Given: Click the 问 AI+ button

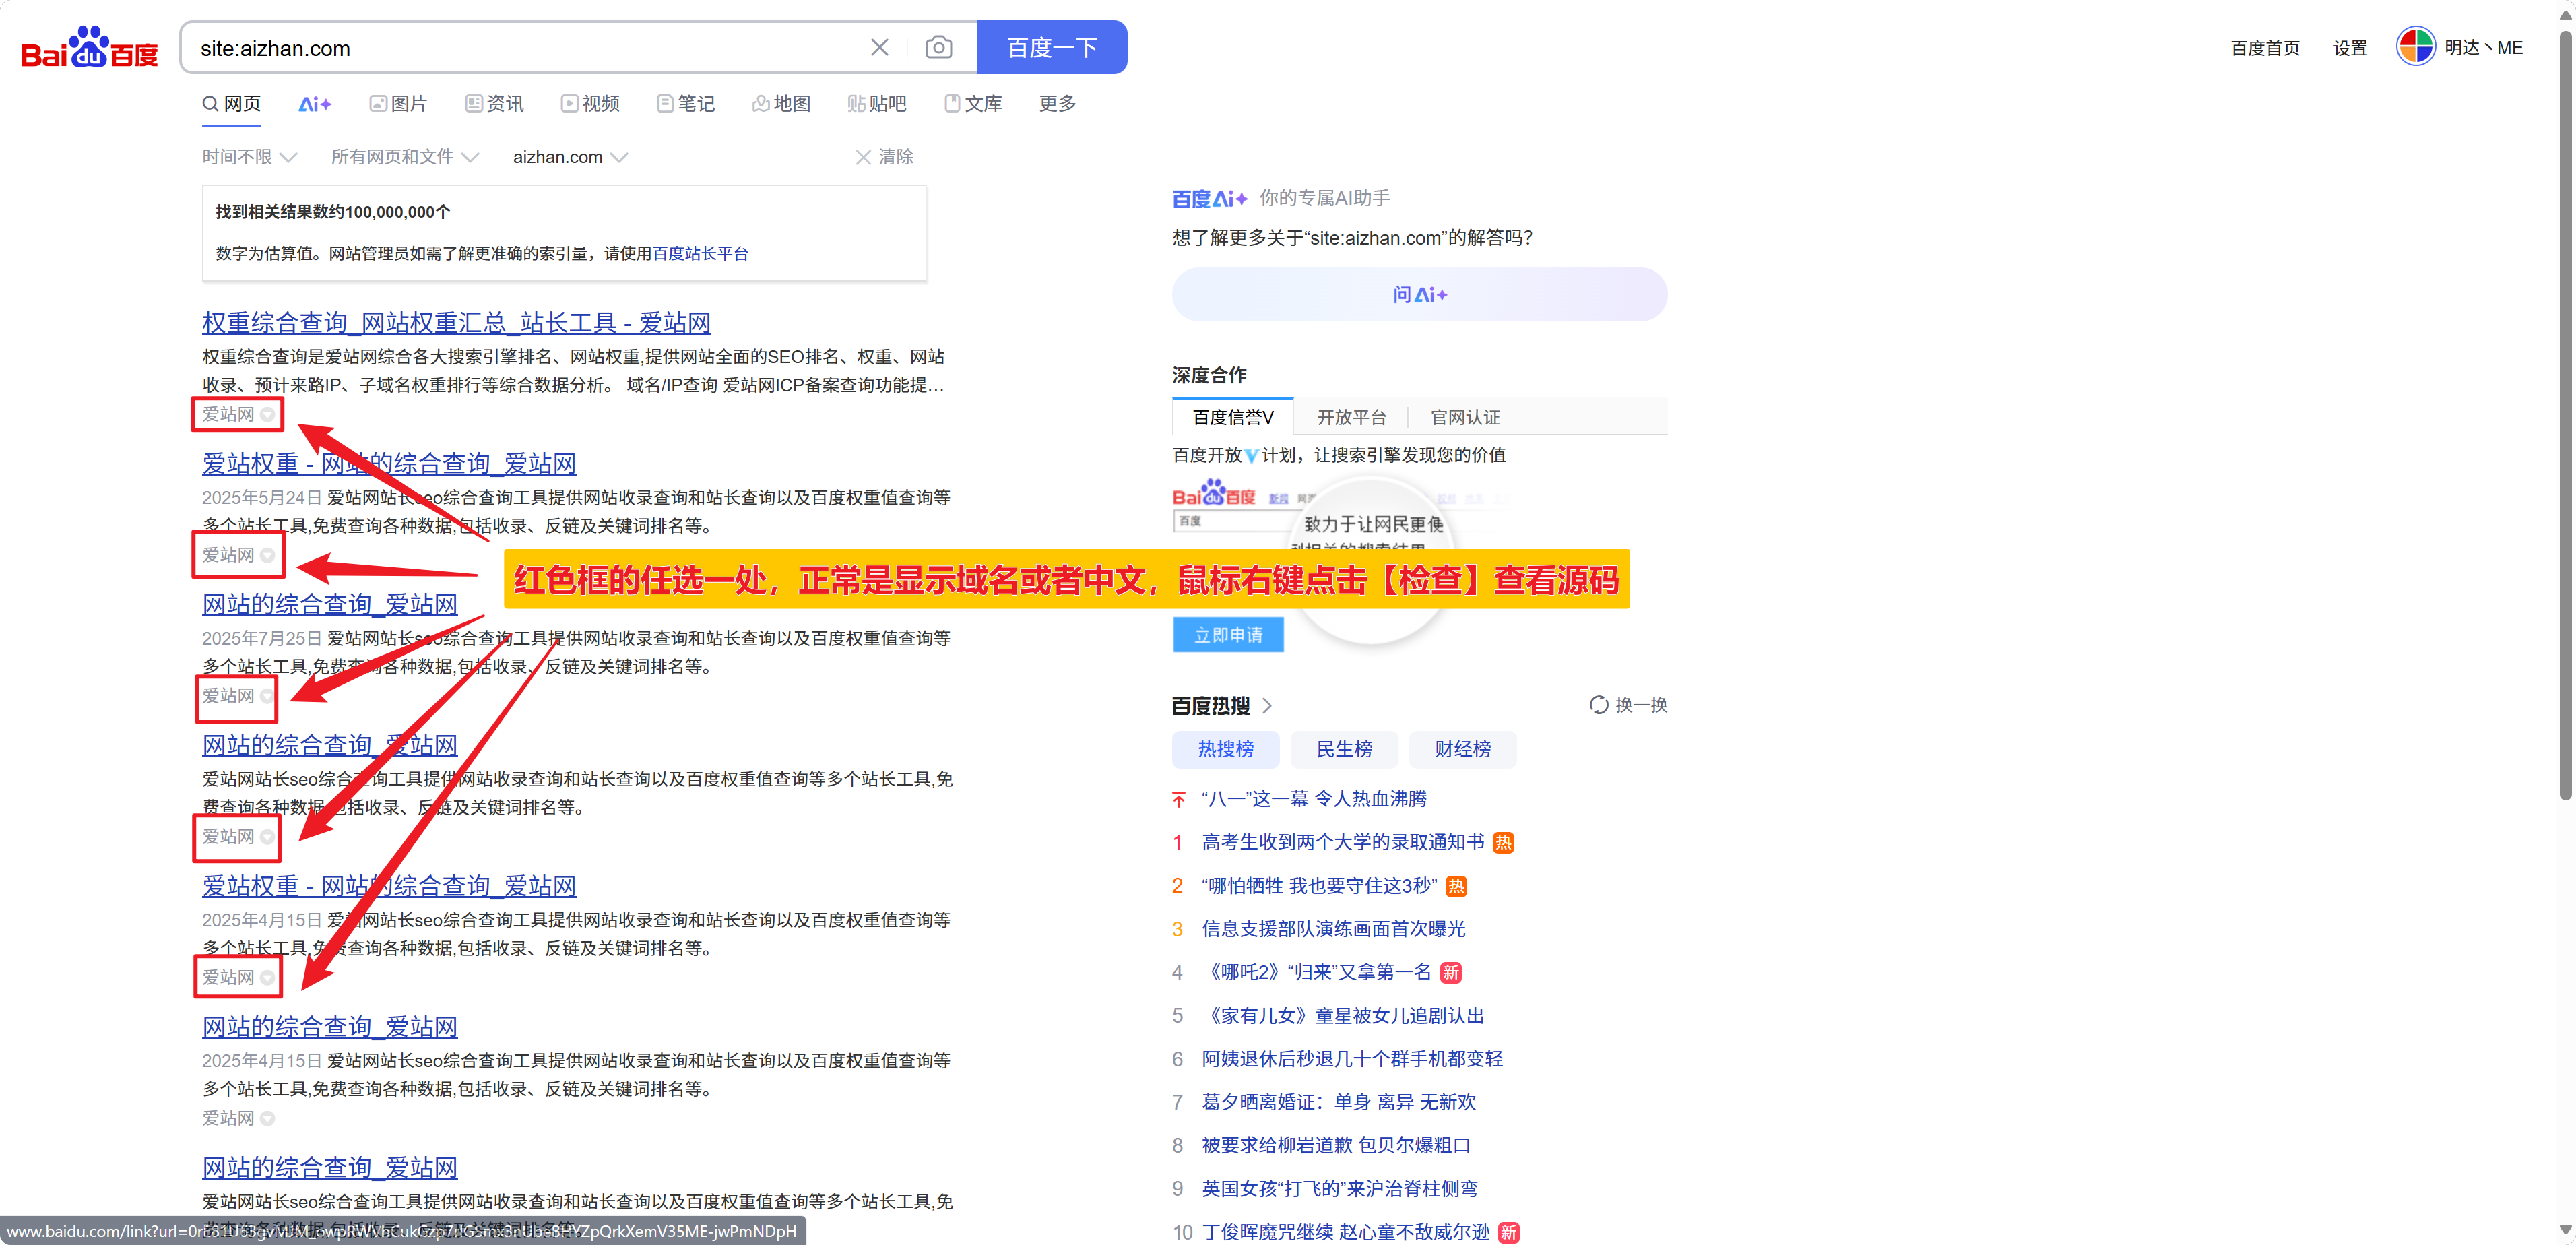Looking at the screenshot, I should (x=1419, y=294).
